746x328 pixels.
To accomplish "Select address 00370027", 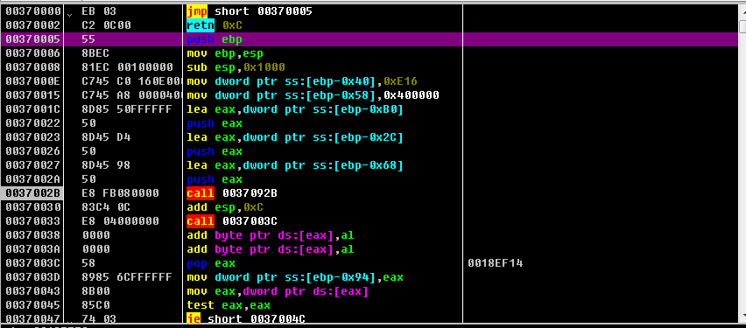I will 32,165.
